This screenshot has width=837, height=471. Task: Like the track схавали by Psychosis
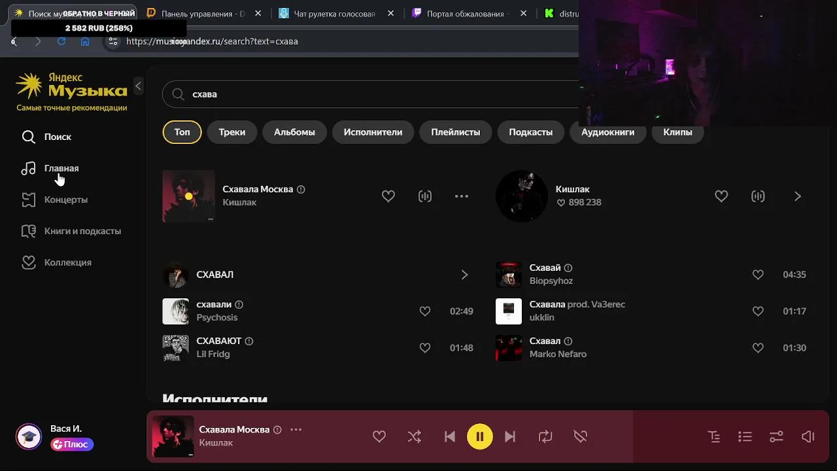click(x=425, y=311)
